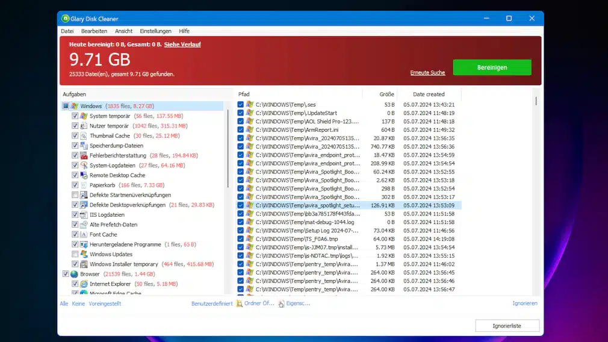Click the Internet Explorer icon
Viewport: 608px width, 342px height.
click(84, 284)
